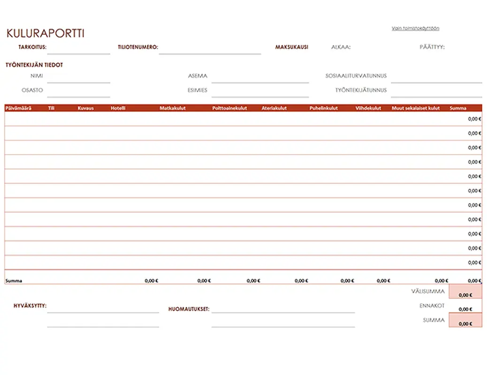This screenshot has width=487, height=375.
Task: Select the Työntekijätunnus input field
Action: coord(436,91)
